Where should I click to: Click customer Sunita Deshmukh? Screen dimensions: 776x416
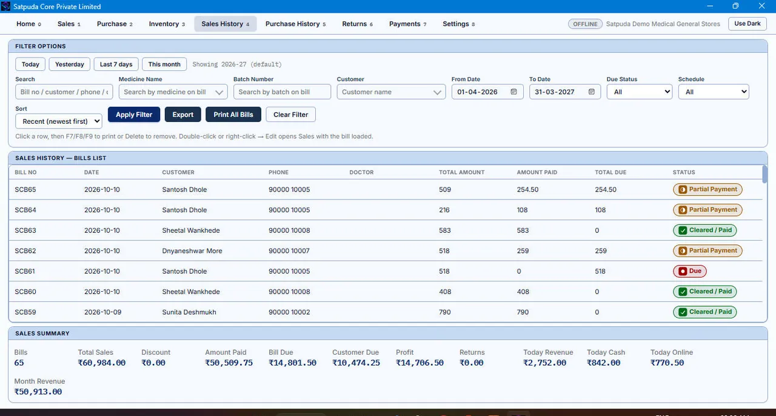[189, 312]
